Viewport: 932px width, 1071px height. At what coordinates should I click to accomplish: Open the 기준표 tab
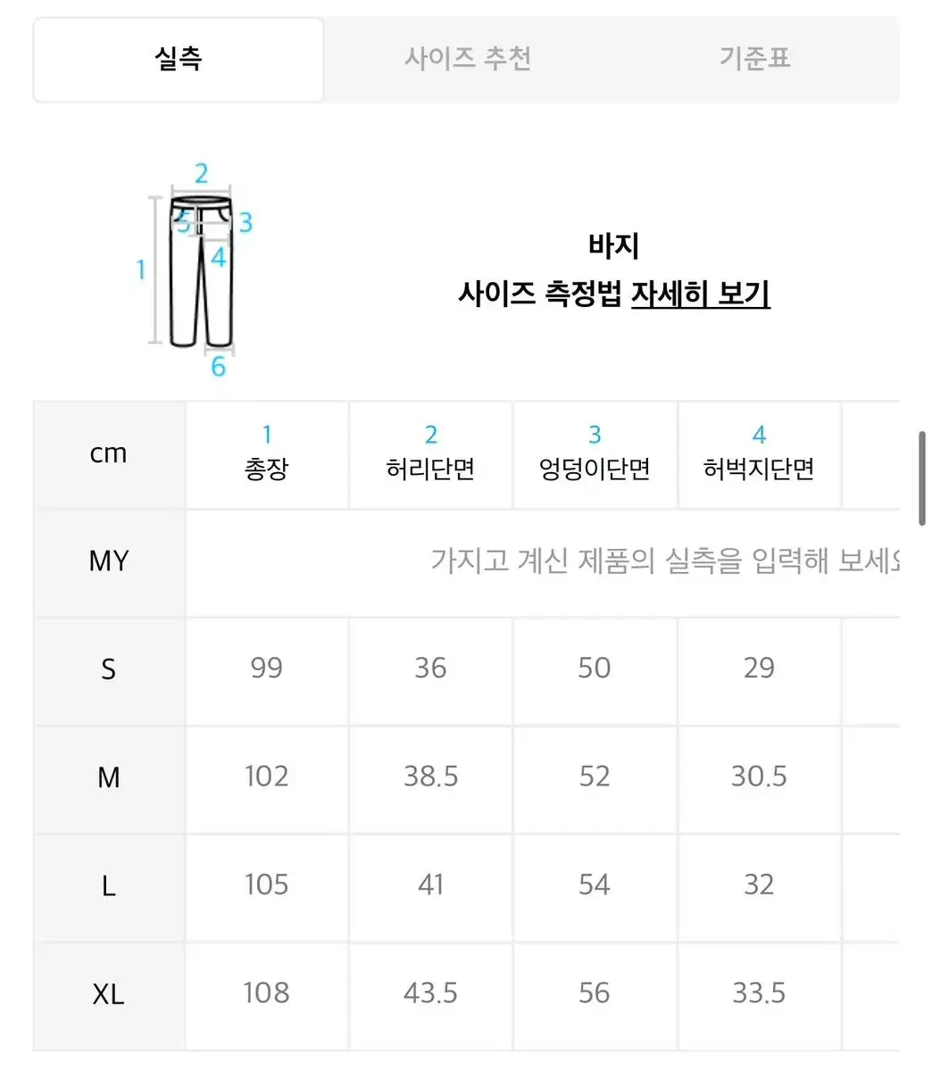coord(755,59)
